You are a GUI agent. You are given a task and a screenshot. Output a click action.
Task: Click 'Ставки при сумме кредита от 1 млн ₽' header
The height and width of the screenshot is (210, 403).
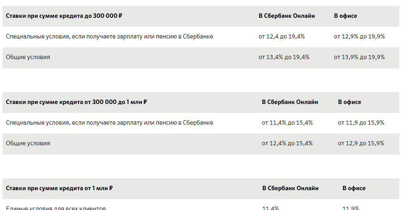pyautogui.click(x=60, y=189)
